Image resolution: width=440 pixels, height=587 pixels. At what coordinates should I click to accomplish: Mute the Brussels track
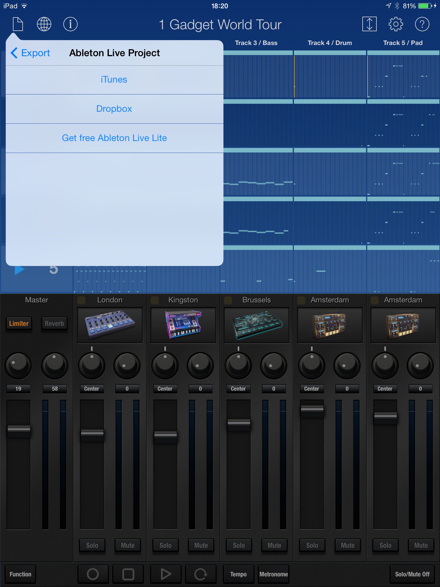click(274, 545)
